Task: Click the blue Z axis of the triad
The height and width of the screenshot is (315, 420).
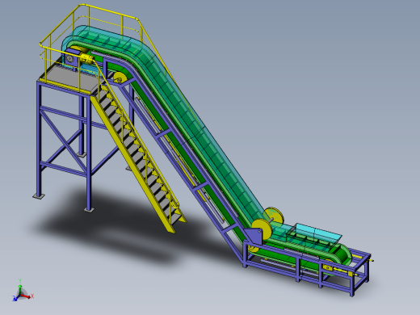Action: point(16,298)
